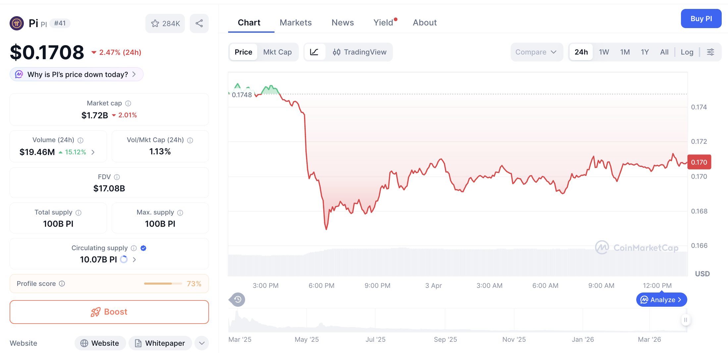The width and height of the screenshot is (728, 353).
Task: Open why is PI's price down today
Action: coord(76,74)
